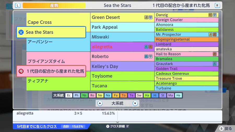Click the 早 factor icon on Danzig
Image resolution: width=235 pixels, height=132 pixels.
pyautogui.click(x=215, y=15)
